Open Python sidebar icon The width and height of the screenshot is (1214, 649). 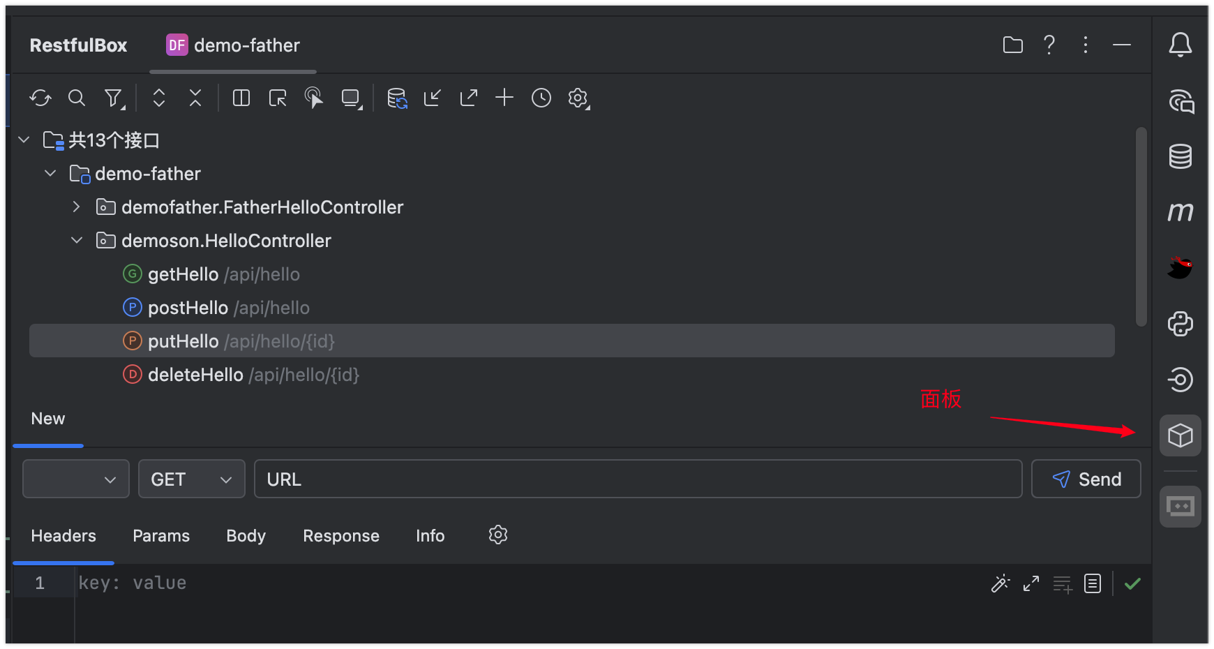click(x=1181, y=324)
